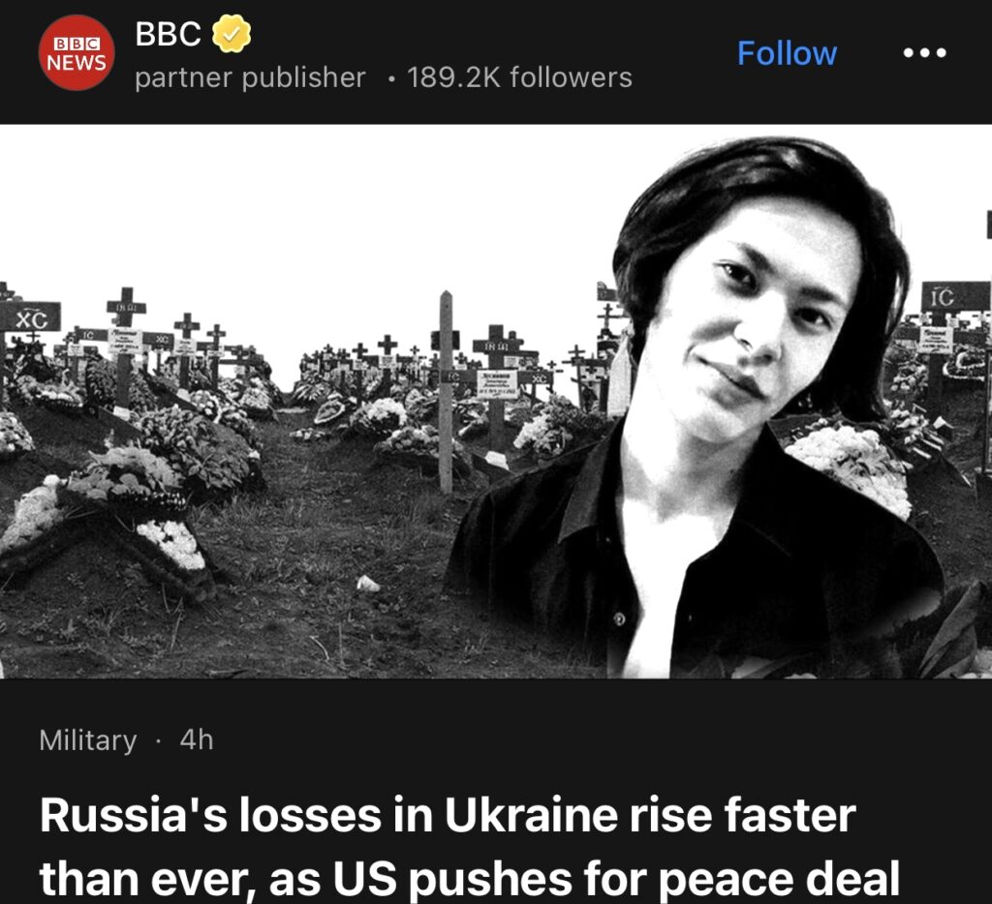
Task: Open the three-dot more options menu
Action: coord(924,53)
